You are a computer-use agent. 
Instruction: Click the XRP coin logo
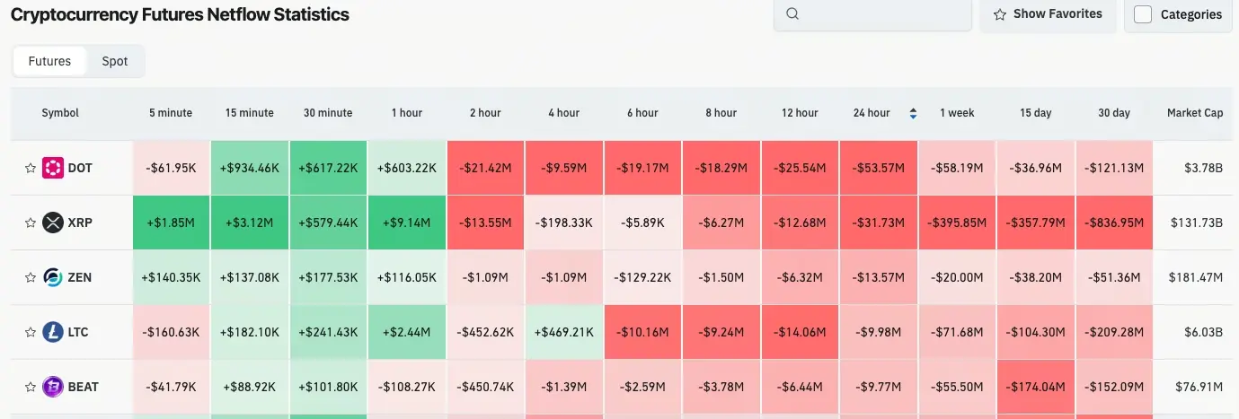pos(53,223)
